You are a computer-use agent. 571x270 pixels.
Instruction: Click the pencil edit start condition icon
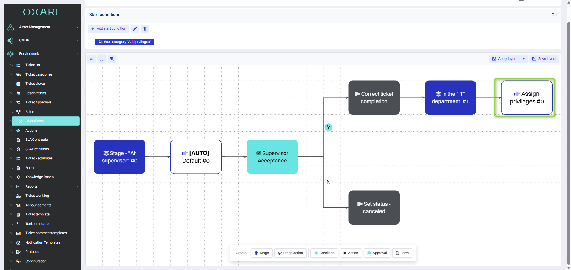tap(135, 29)
